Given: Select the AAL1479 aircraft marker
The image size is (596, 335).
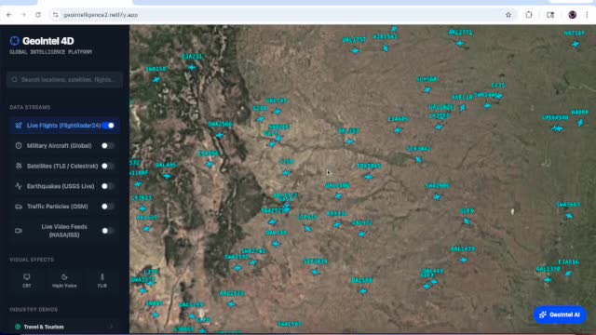Looking at the screenshot, I should pos(464,261).
